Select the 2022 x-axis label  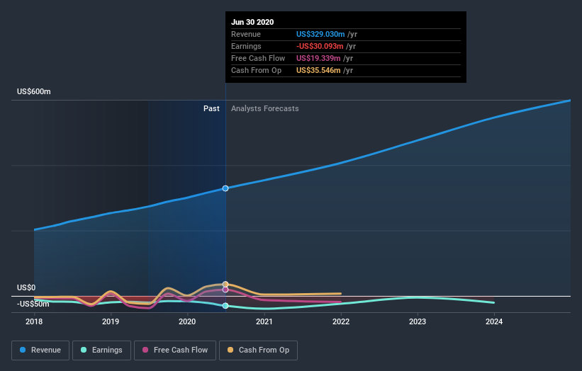click(341, 321)
